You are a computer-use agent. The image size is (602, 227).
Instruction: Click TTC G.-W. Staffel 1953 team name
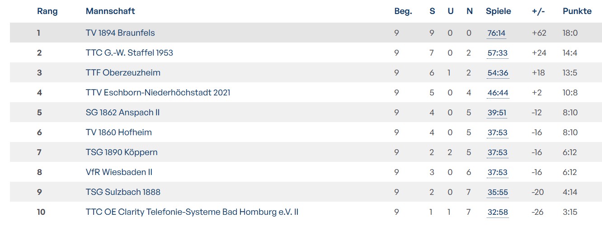point(129,53)
